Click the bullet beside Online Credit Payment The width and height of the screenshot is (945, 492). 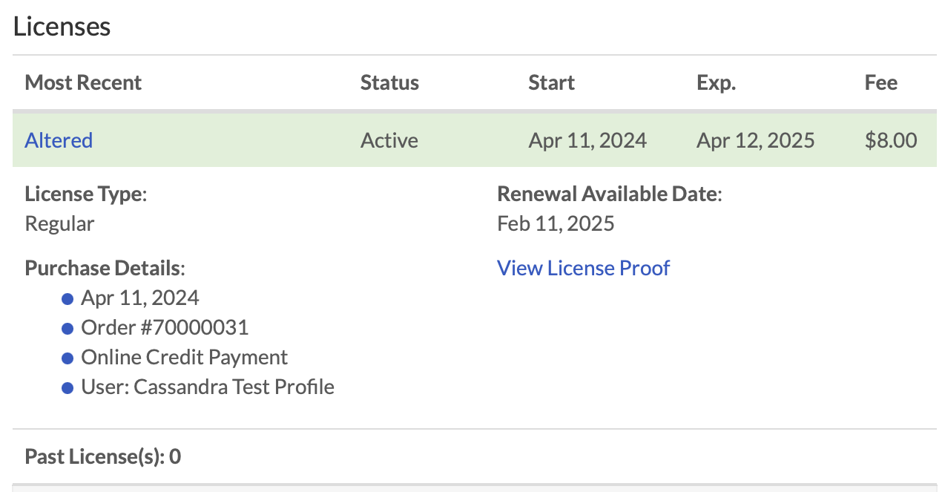tap(67, 358)
